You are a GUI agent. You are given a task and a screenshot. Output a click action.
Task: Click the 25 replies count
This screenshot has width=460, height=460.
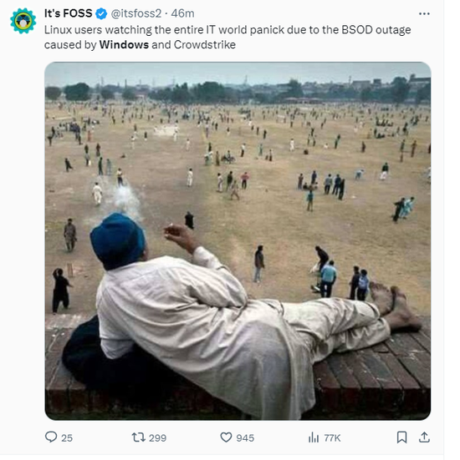67,438
